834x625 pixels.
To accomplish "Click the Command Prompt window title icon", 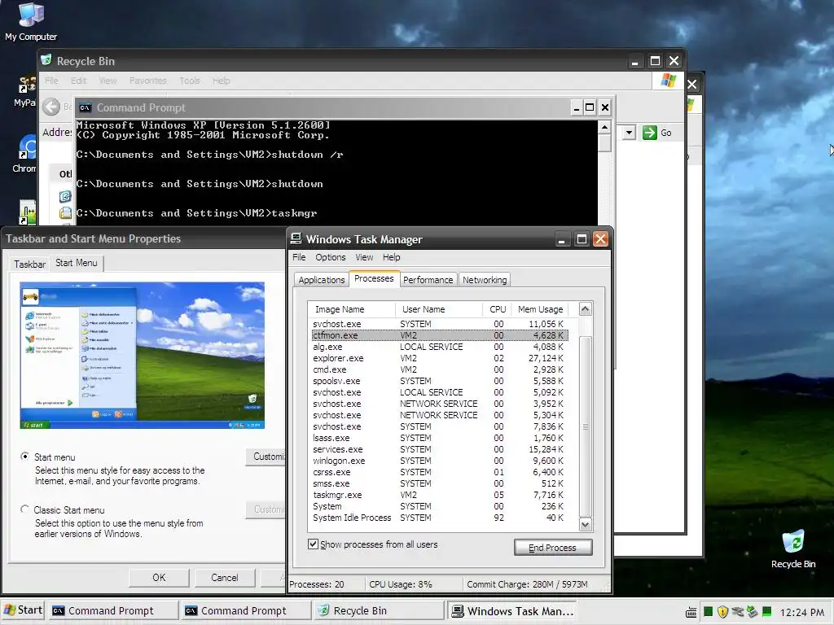I will click(x=85, y=108).
